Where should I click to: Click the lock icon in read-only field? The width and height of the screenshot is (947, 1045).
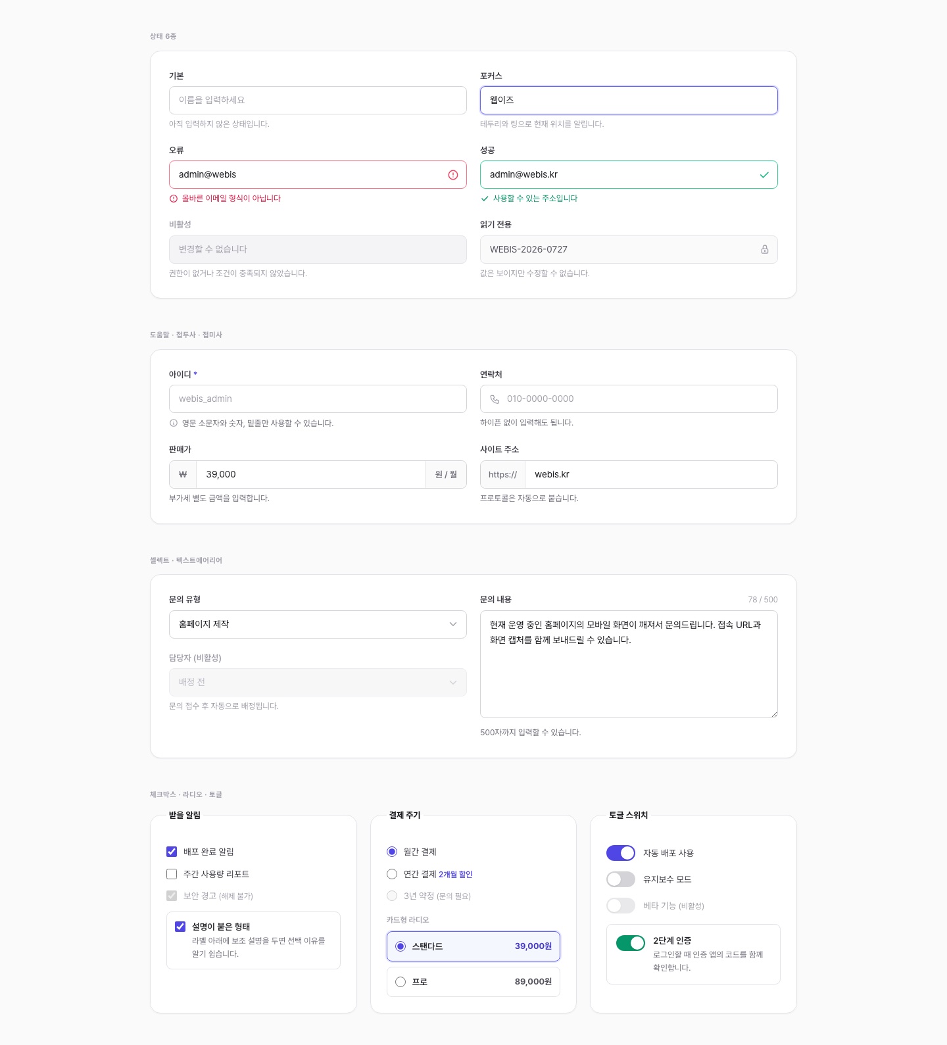coord(765,250)
